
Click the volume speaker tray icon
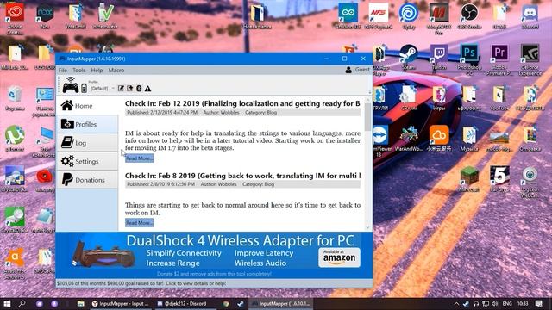coord(495,304)
